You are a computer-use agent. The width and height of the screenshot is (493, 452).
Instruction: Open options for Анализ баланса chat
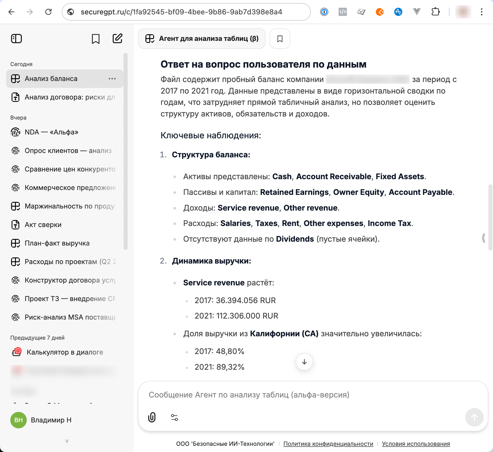coord(112,79)
